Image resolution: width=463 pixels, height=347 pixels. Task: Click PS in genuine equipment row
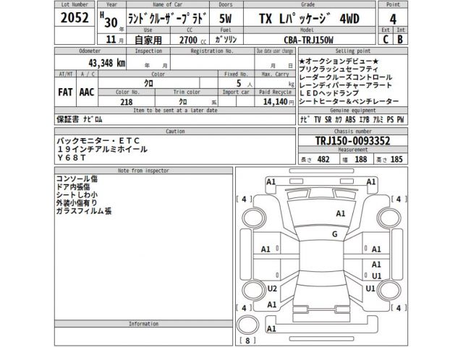(x=391, y=119)
